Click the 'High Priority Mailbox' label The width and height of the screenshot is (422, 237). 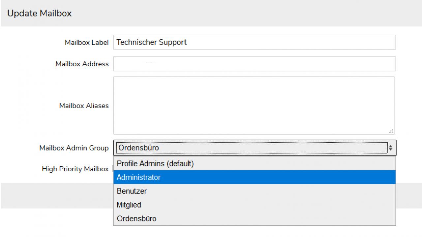coord(75,169)
